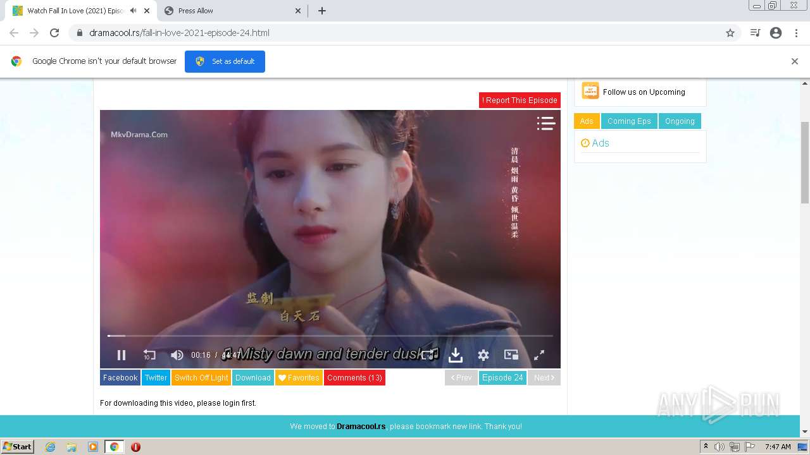Mute the video player volume
This screenshot has height=455, width=810.
177,355
